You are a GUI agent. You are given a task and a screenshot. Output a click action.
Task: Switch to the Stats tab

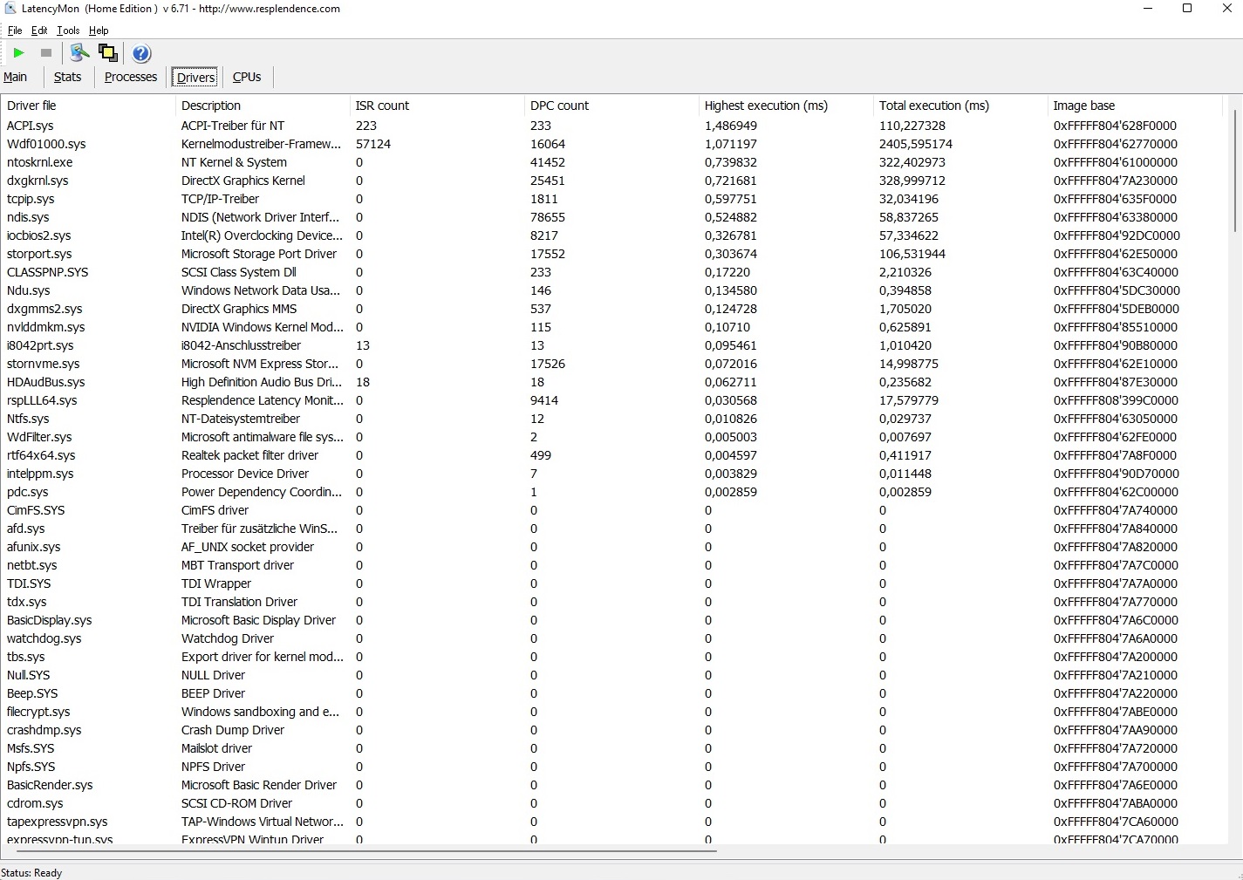(x=67, y=77)
